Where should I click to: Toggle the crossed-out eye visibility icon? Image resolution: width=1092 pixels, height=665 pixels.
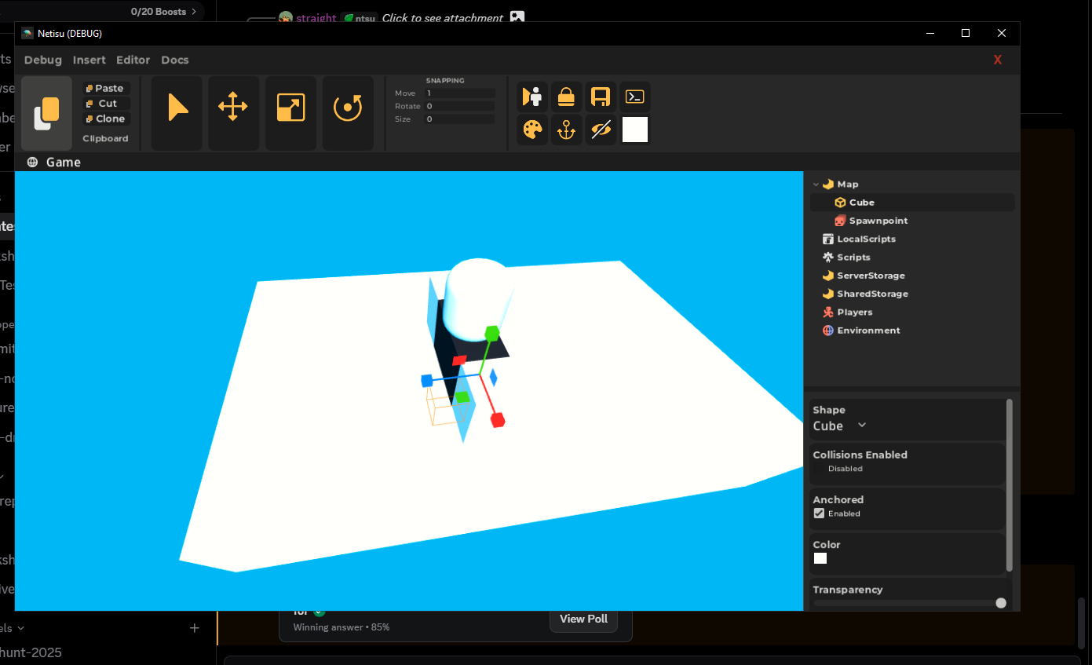coord(601,130)
